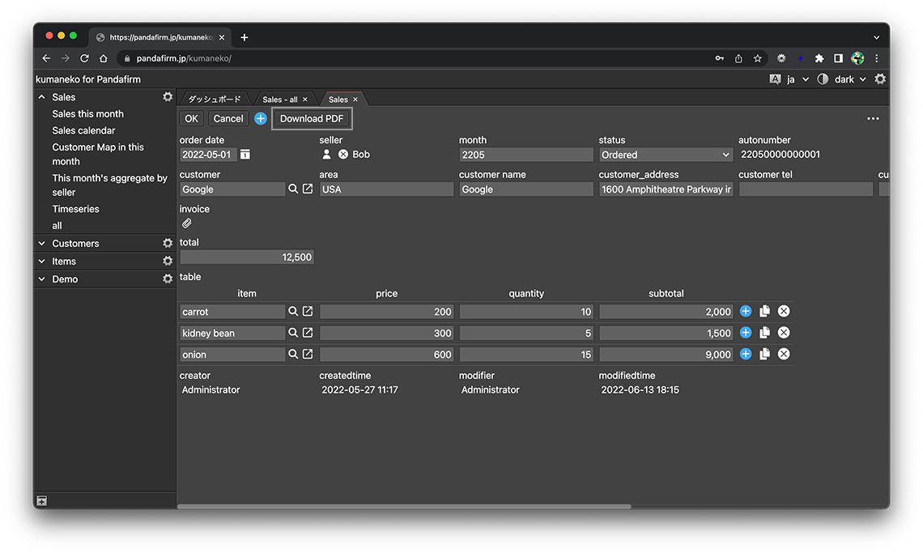Open the Sales calendar view
Screen dimensions: 923x553
83,130
